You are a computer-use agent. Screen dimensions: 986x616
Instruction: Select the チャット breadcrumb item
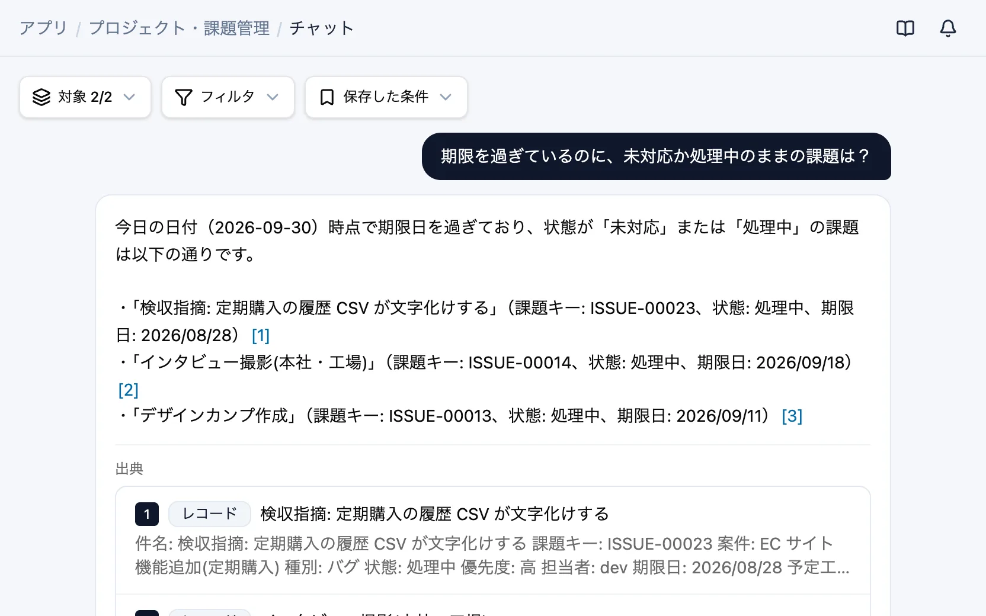click(322, 28)
